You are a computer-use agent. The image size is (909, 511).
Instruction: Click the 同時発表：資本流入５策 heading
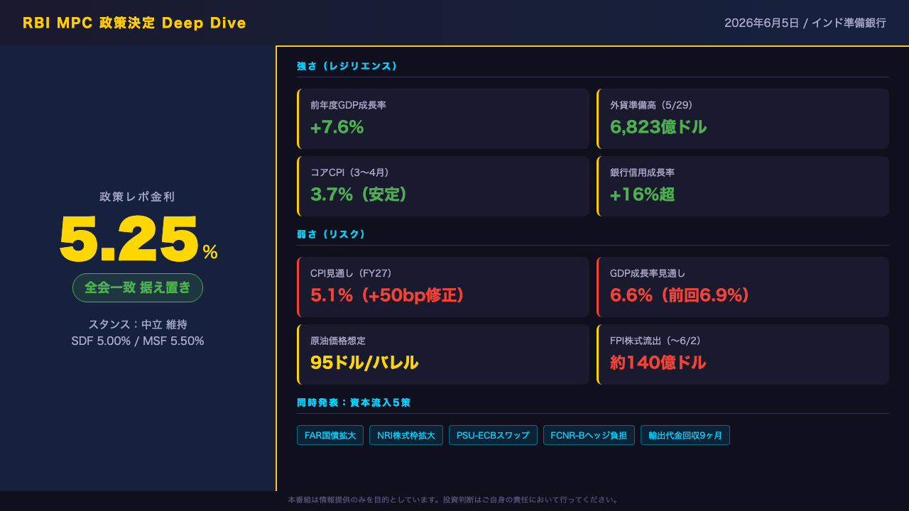[x=354, y=402]
